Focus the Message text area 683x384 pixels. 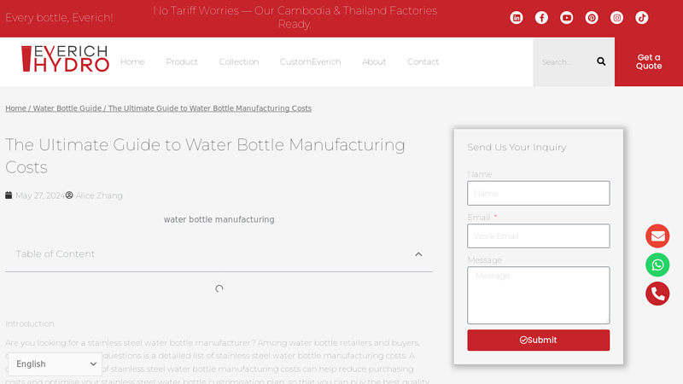[539, 295]
